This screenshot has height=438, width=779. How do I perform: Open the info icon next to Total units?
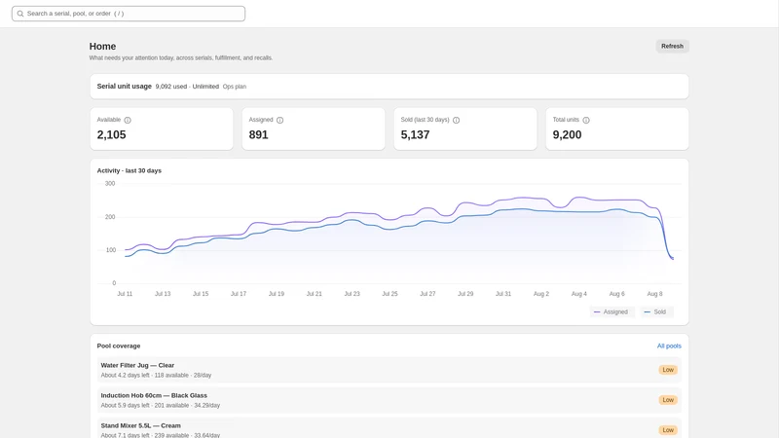point(586,120)
